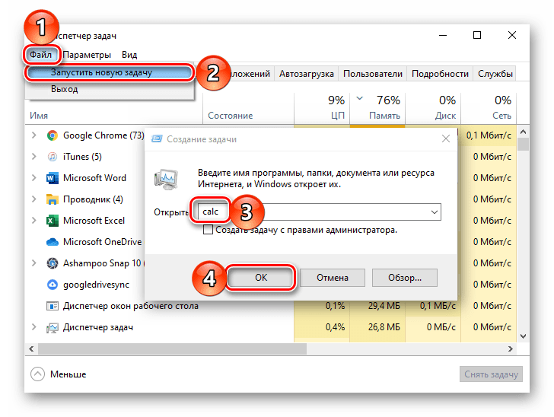Click the Меньше link label
The height and width of the screenshot is (417, 554).
coord(68,374)
